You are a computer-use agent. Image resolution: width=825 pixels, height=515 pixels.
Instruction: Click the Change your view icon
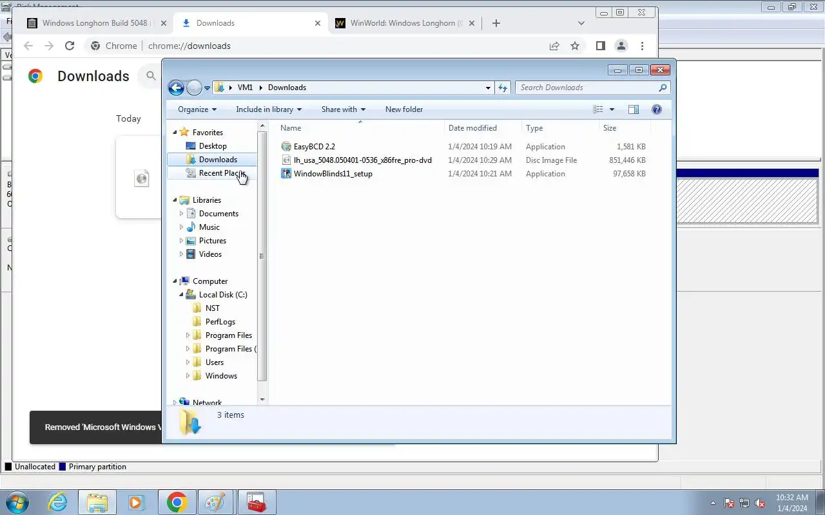coord(598,109)
